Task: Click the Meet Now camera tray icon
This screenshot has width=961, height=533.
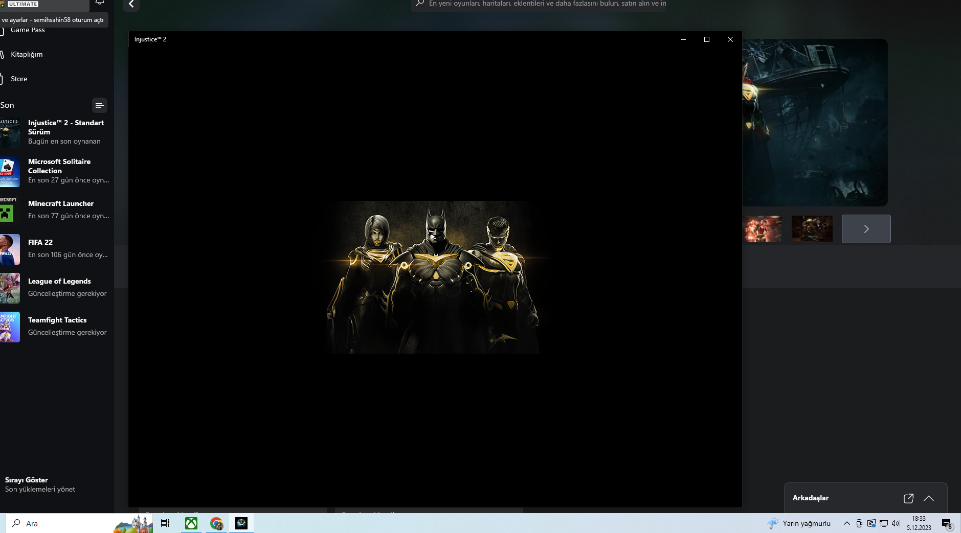Action: [x=859, y=523]
